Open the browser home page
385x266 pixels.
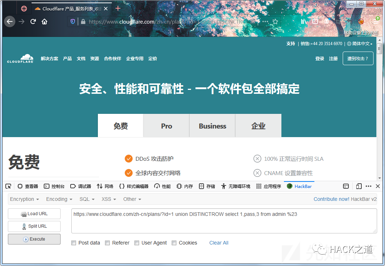pos(44,21)
